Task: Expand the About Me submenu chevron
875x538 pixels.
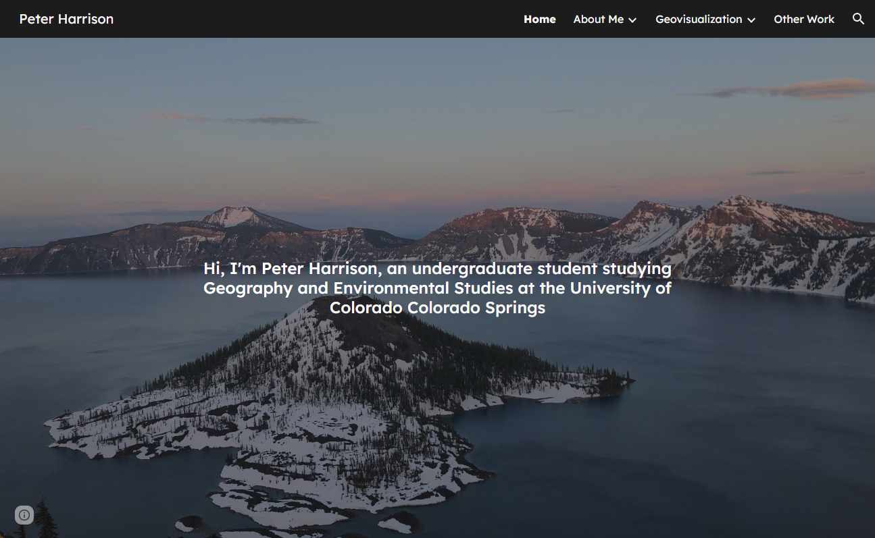Action: click(x=632, y=20)
